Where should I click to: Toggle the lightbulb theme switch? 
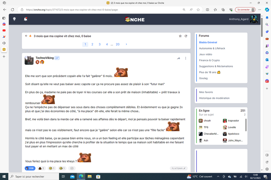coord(14,19)
